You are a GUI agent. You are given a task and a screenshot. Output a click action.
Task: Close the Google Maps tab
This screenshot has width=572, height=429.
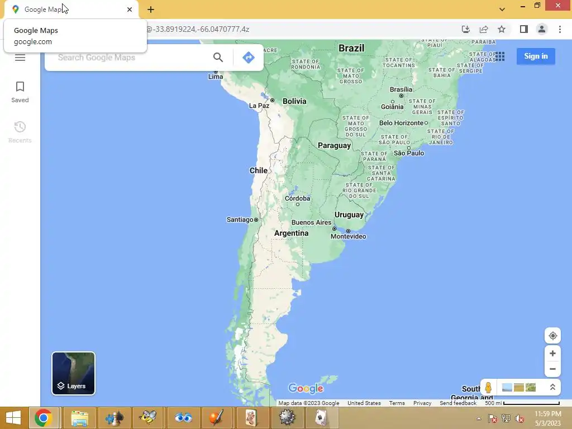click(x=130, y=9)
